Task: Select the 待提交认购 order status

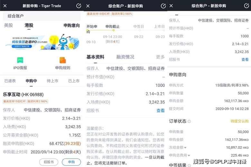Action: (x=239, y=121)
